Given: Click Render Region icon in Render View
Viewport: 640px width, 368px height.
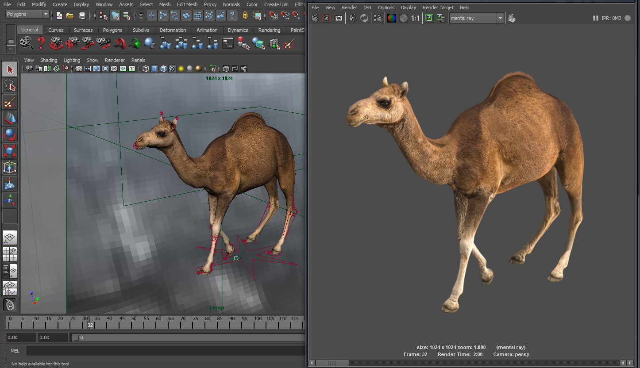Looking at the screenshot, I should 327,18.
